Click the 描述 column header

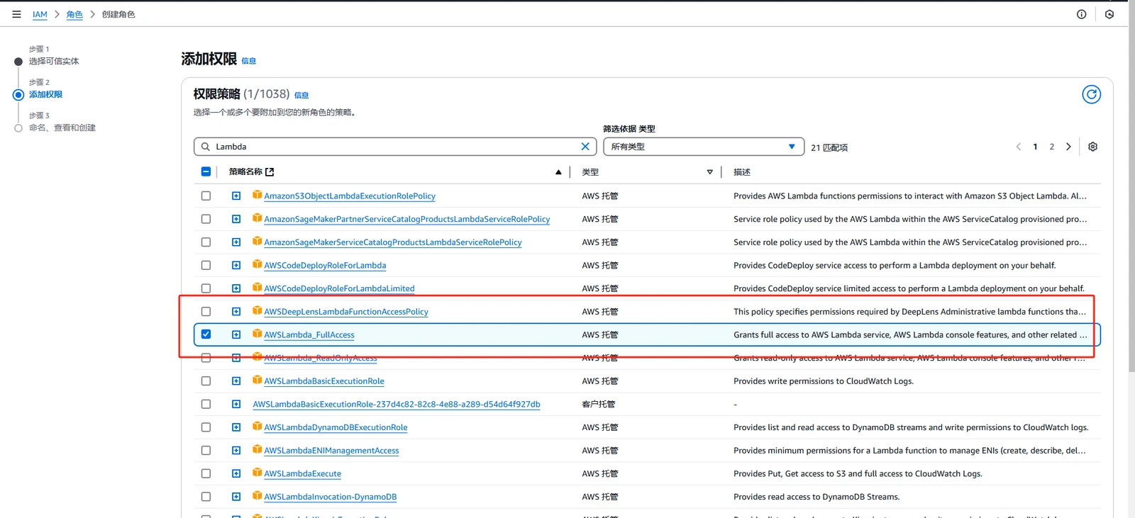coord(742,172)
